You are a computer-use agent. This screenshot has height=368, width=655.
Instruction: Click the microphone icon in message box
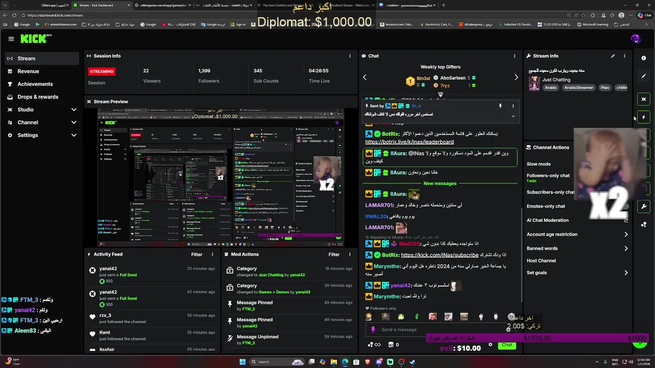point(373,330)
